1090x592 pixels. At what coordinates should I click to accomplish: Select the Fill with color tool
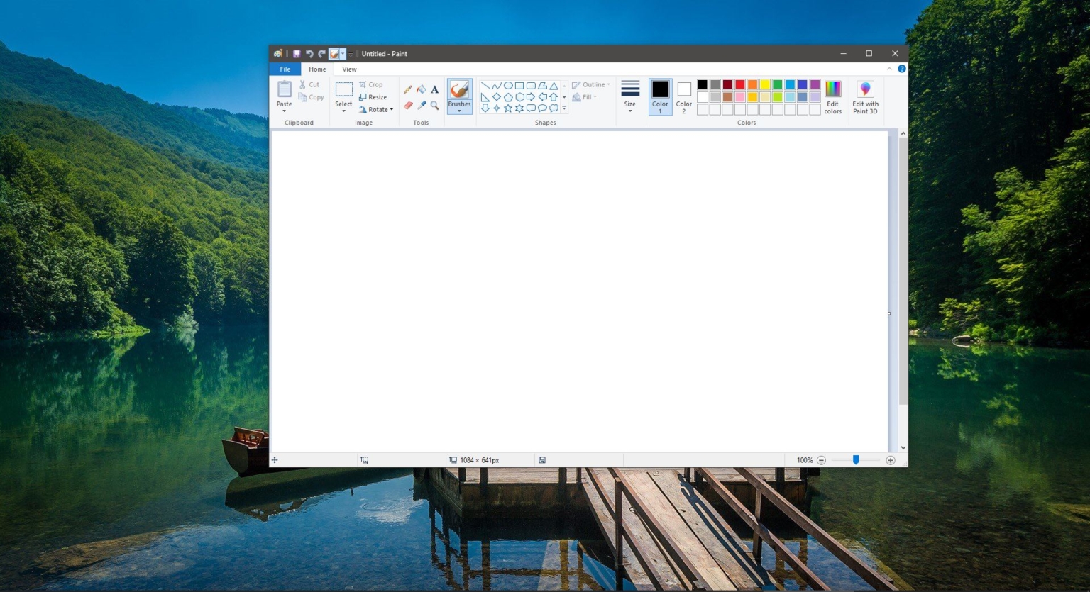pos(422,89)
